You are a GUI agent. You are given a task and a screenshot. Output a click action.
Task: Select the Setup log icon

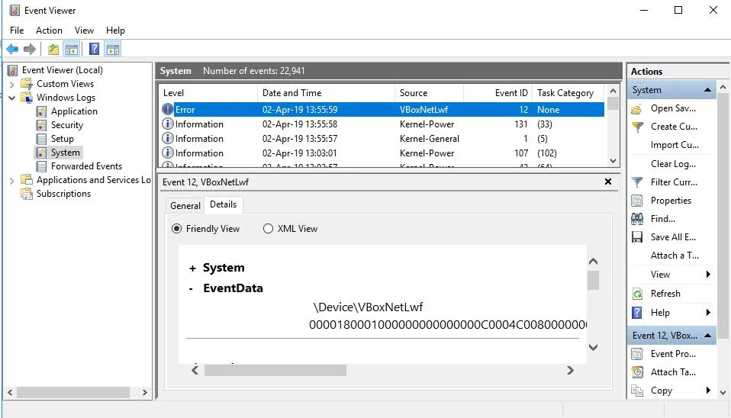[41, 139]
